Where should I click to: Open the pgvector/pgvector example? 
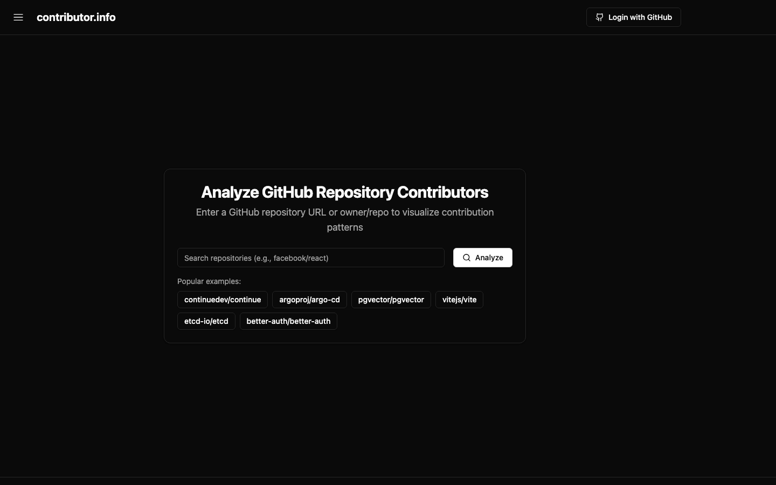[391, 300]
